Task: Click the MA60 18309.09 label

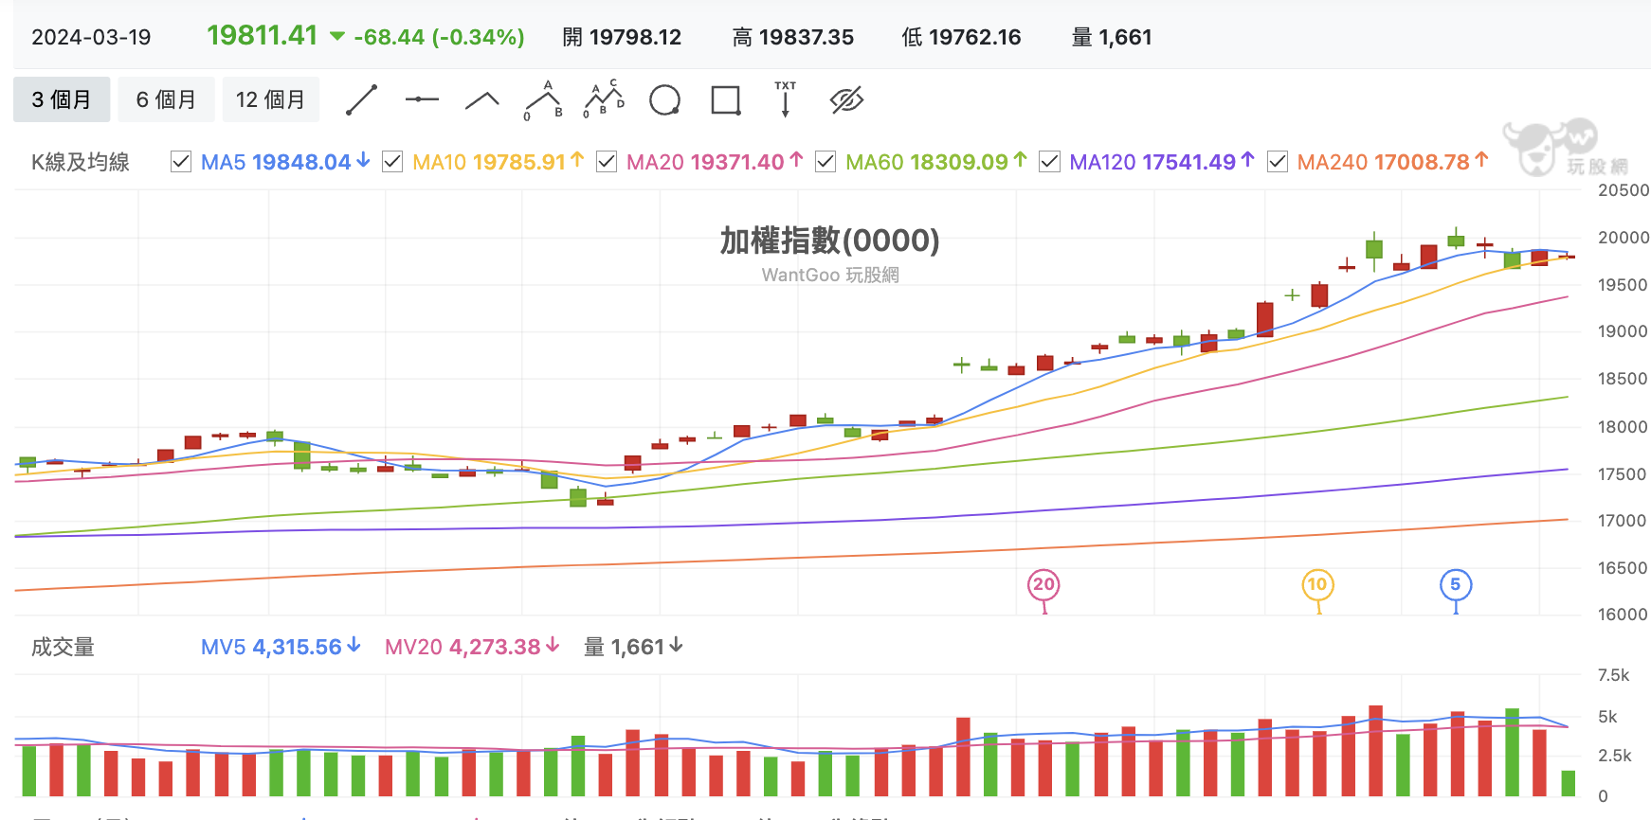Action: (935, 162)
